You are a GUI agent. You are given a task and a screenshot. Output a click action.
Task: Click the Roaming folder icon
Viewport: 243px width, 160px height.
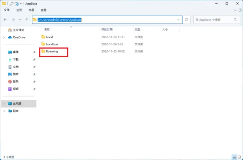pyautogui.click(x=43, y=51)
